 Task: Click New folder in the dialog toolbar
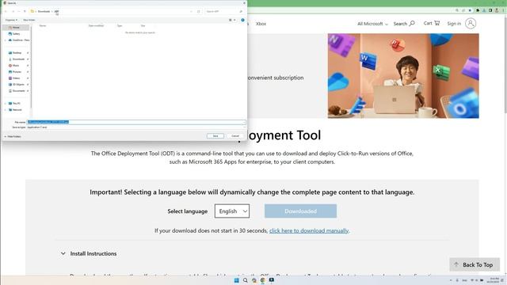click(29, 20)
